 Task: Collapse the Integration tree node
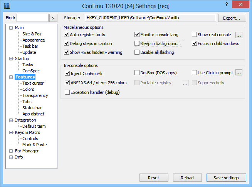[x=11, y=120]
